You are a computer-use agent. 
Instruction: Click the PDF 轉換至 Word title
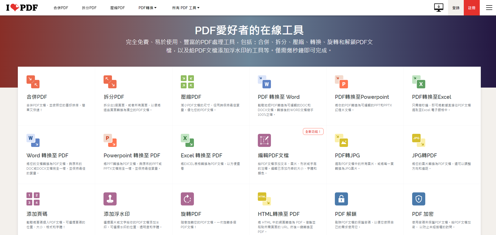(279, 97)
